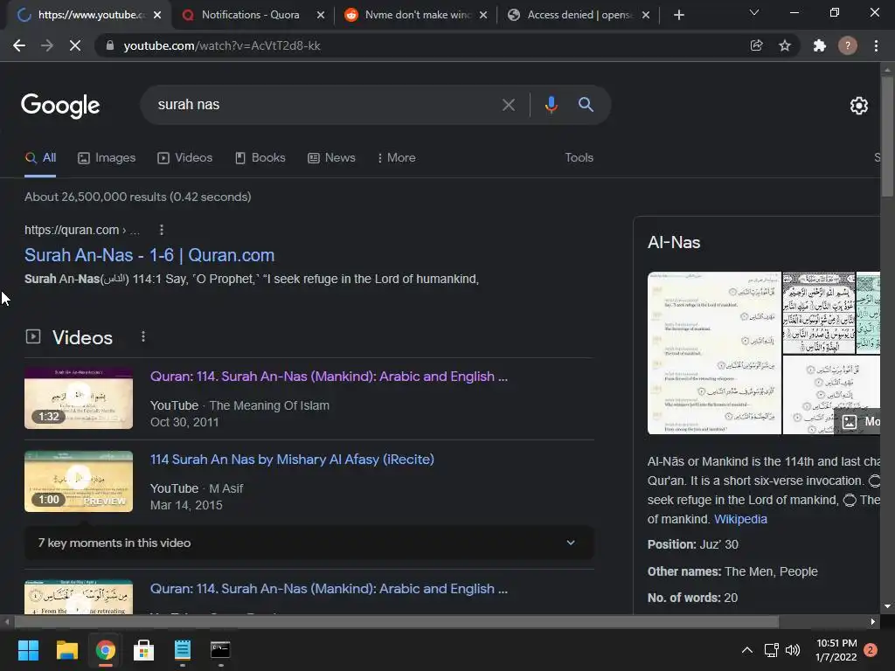Open the notification badge showing 2
The width and height of the screenshot is (895, 671).
[871, 650]
